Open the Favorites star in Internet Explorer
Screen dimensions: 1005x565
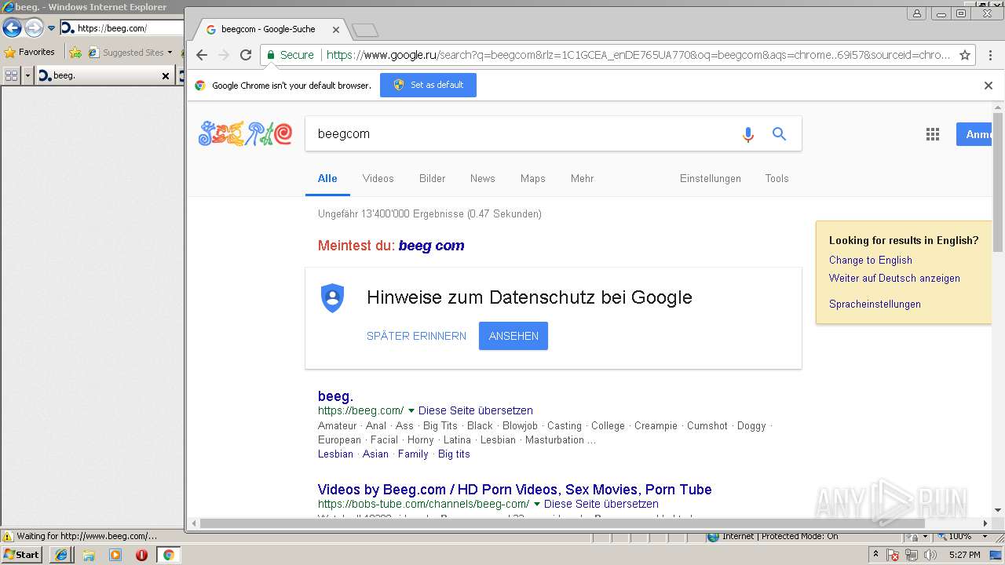click(30, 52)
